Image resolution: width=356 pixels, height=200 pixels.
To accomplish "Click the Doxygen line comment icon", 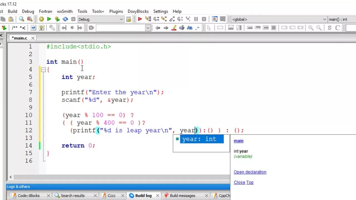I will tap(23, 27).
